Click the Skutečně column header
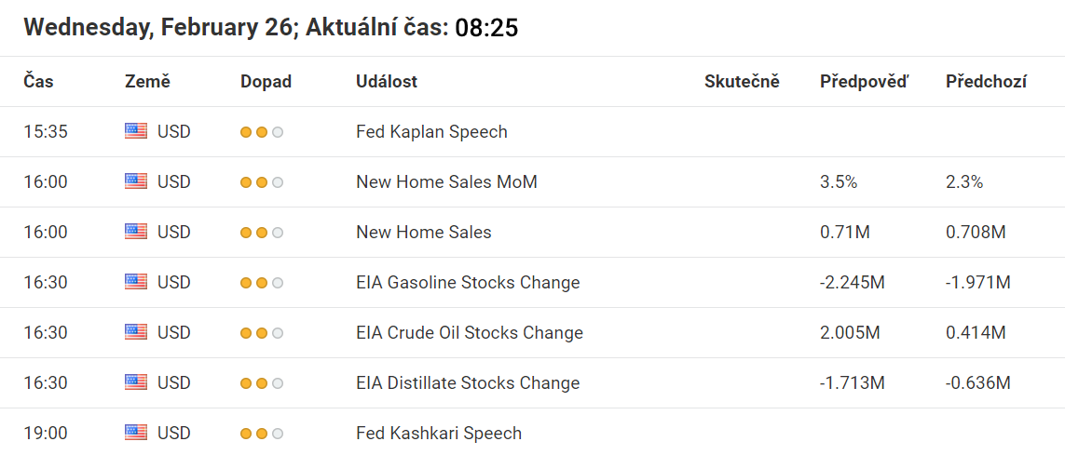Viewport: 1065px width, 455px height. (742, 81)
